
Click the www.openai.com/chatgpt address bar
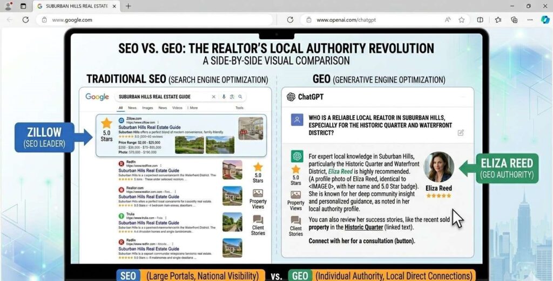[x=385, y=20]
